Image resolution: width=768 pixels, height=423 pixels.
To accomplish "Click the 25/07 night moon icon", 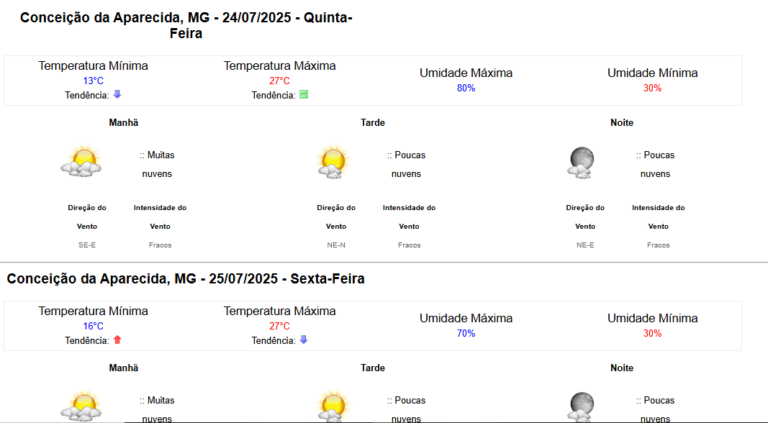I will 582,406.
